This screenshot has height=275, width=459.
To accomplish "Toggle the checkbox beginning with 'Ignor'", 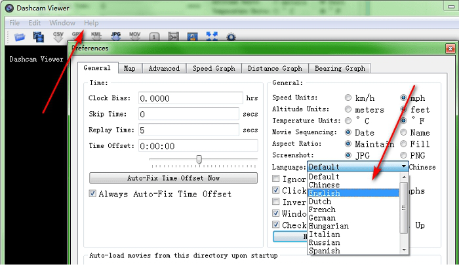I will pyautogui.click(x=275, y=178).
